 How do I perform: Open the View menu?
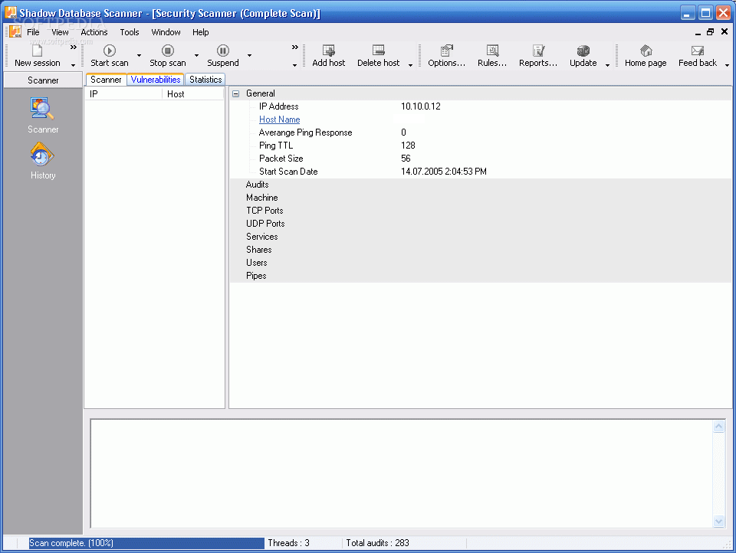tap(60, 32)
